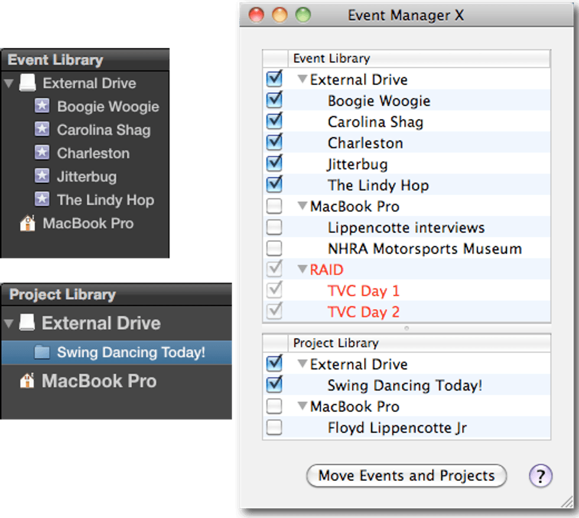This screenshot has width=579, height=518.
Task: Collapse MacBook Pro triangle in Event Manager Project Library
Action: [x=302, y=405]
